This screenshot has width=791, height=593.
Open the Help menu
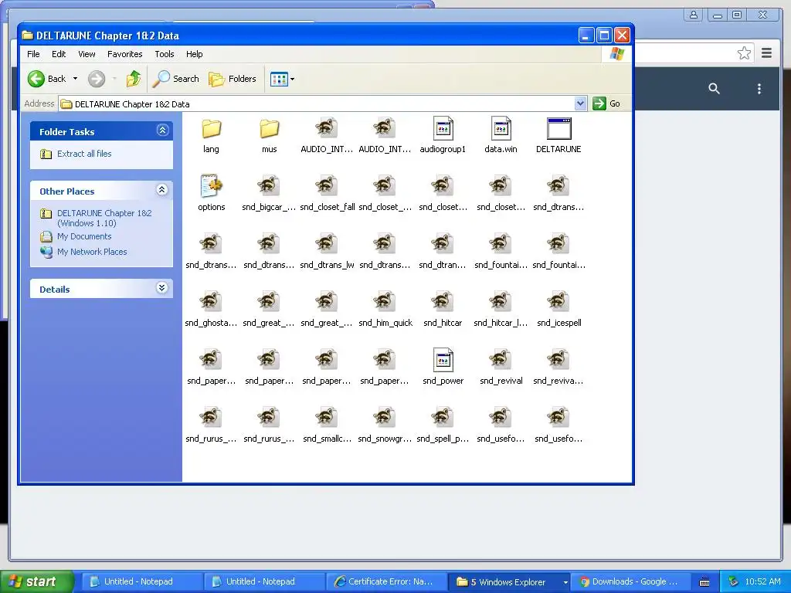(x=194, y=54)
